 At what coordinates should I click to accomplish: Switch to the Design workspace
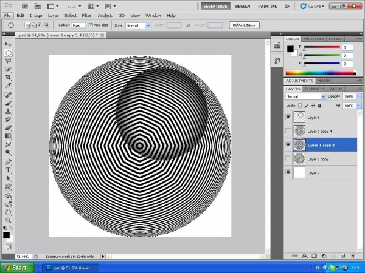243,6
